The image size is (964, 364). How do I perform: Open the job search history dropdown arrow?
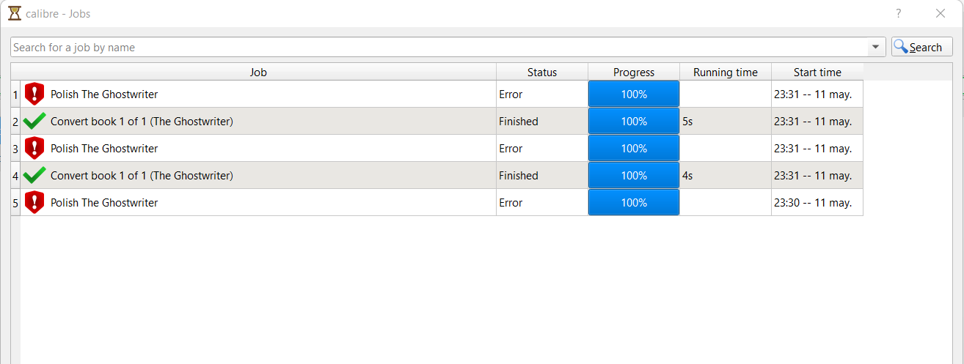[876, 48]
